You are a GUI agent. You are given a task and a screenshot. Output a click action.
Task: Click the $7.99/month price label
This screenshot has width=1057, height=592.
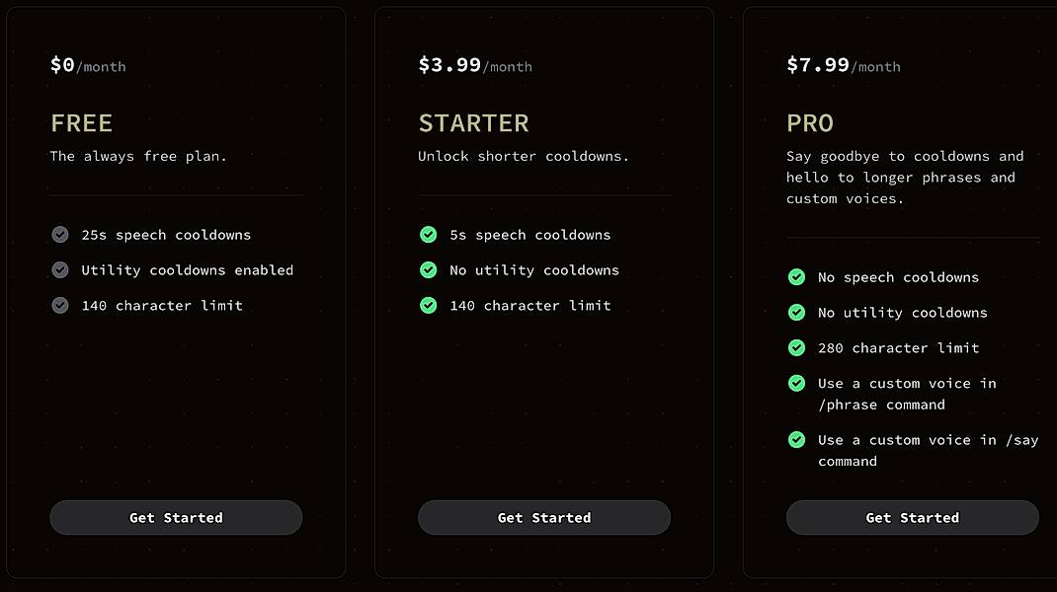[845, 66]
